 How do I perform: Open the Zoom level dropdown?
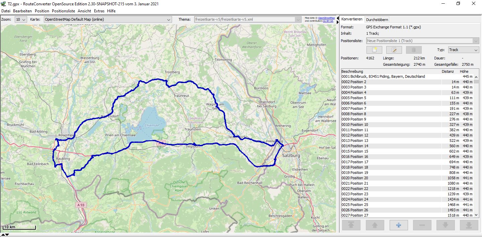pyautogui.click(x=21, y=20)
